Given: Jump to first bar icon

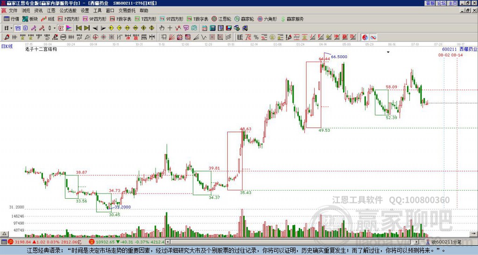Looking at the screenshot, I should tap(78, 28).
